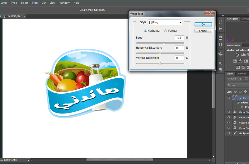Open the Character panel icon
This screenshot has width=249, height=164.
pyautogui.click(x=220, y=63)
